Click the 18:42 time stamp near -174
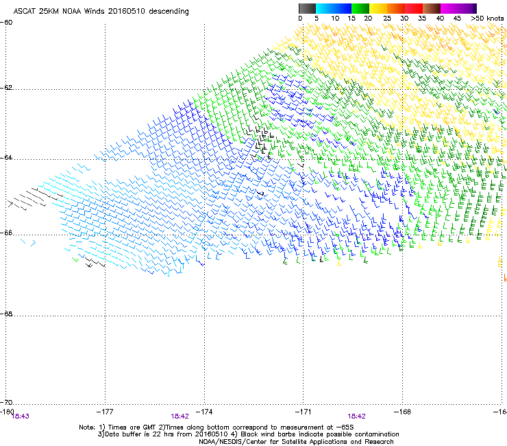Screen dimensions: 507x446 pyautogui.click(x=180, y=416)
